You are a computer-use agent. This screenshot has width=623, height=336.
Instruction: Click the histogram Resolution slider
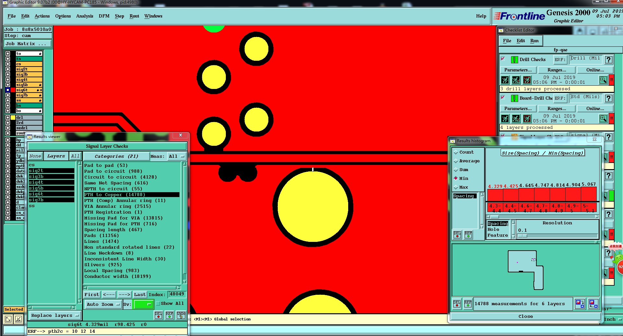click(557, 236)
